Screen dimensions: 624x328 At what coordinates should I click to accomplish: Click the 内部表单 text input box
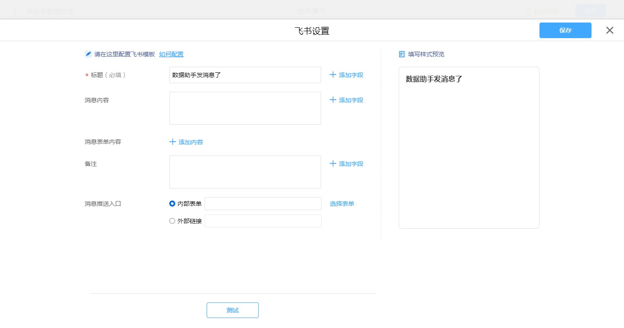[263, 204]
